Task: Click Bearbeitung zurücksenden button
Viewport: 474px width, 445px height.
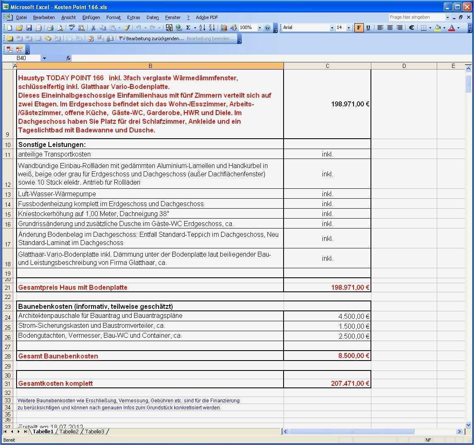Action: (151, 38)
